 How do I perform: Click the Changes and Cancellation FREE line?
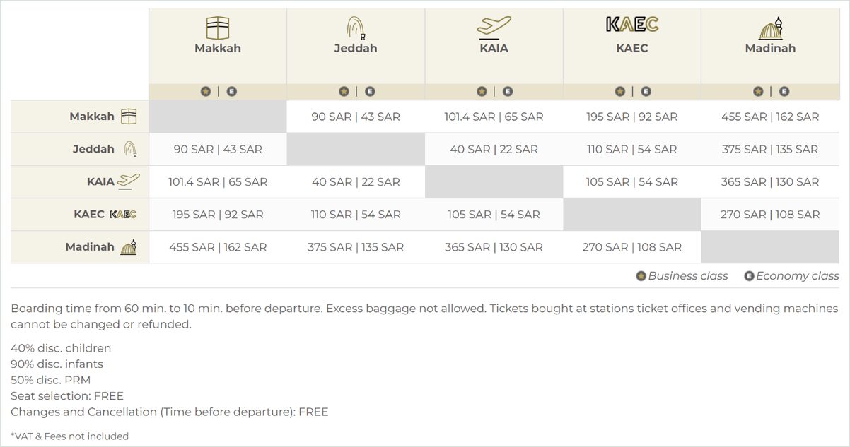click(170, 412)
